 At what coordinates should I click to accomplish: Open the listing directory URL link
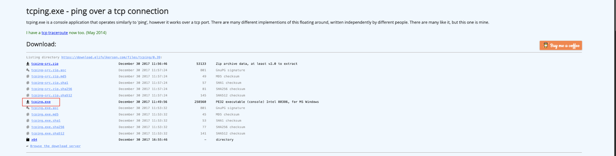(111, 57)
